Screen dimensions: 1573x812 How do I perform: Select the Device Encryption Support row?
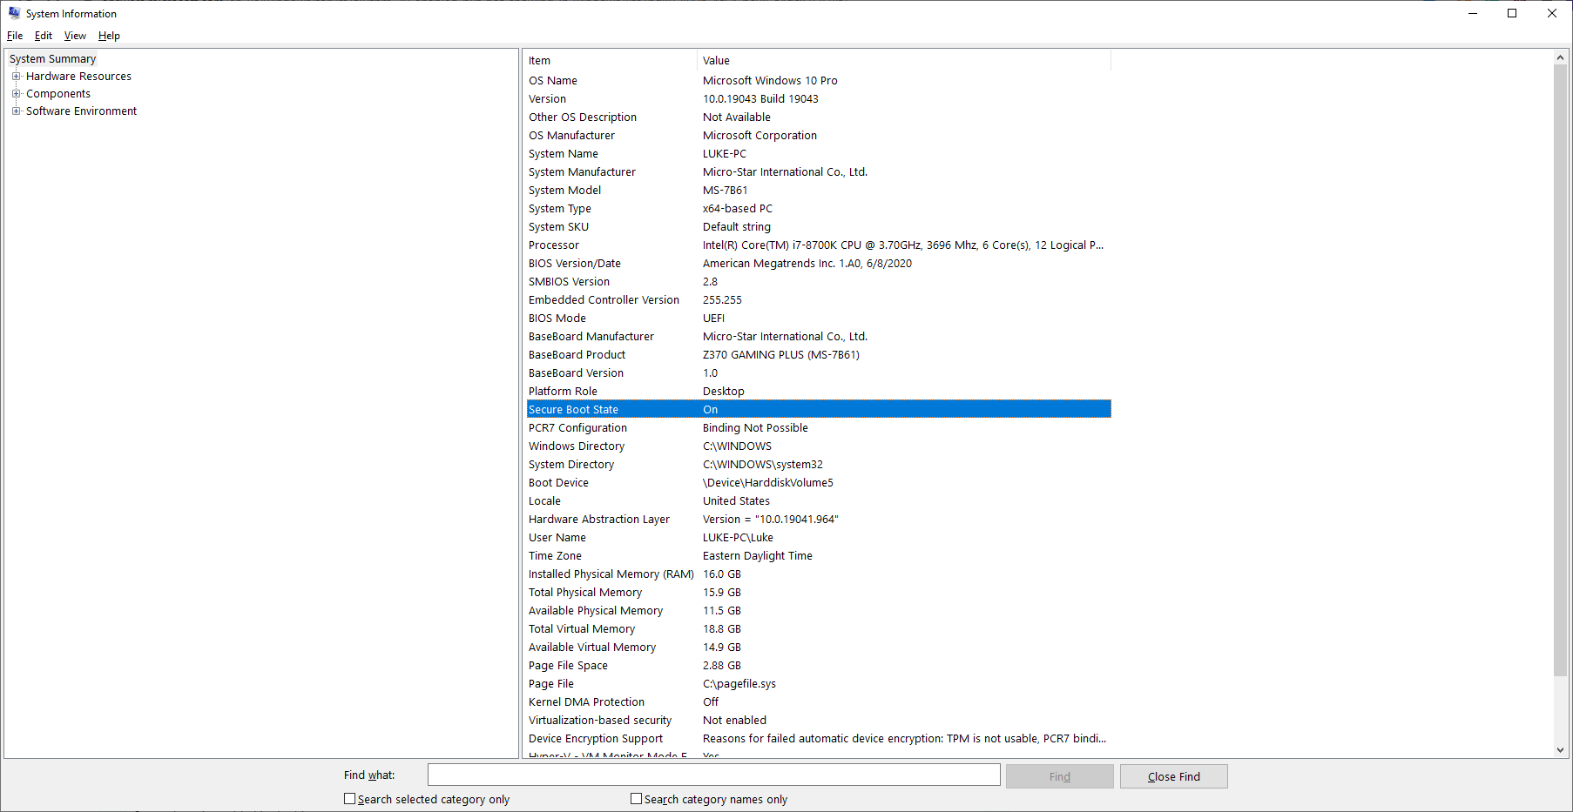point(819,739)
